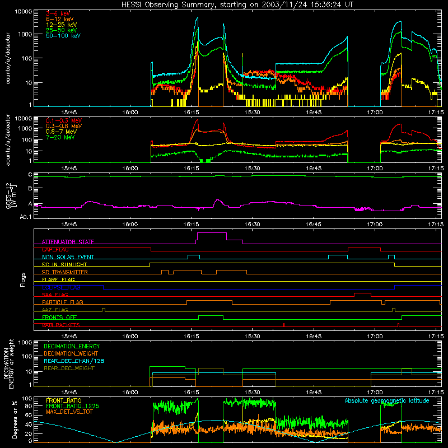Click the Degrees or % axis label
The height and width of the screenshot is (448, 448).
15,420
